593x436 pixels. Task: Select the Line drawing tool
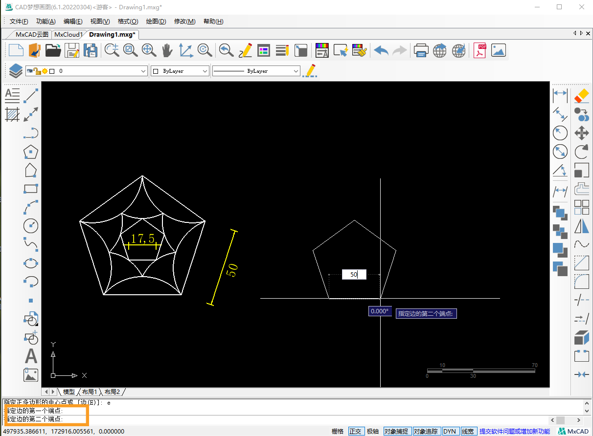pos(30,95)
